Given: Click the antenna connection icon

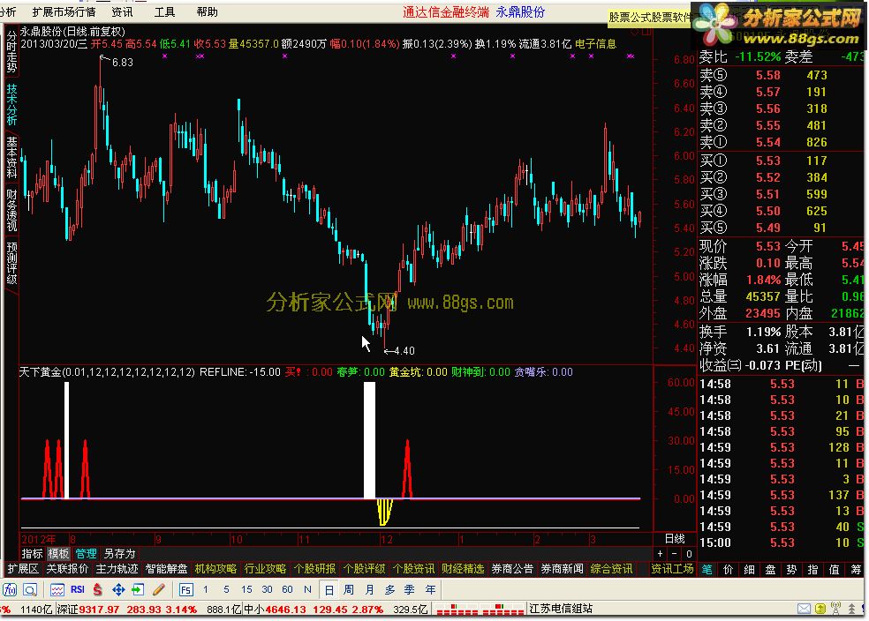Looking at the screenshot, I should coord(835,609).
